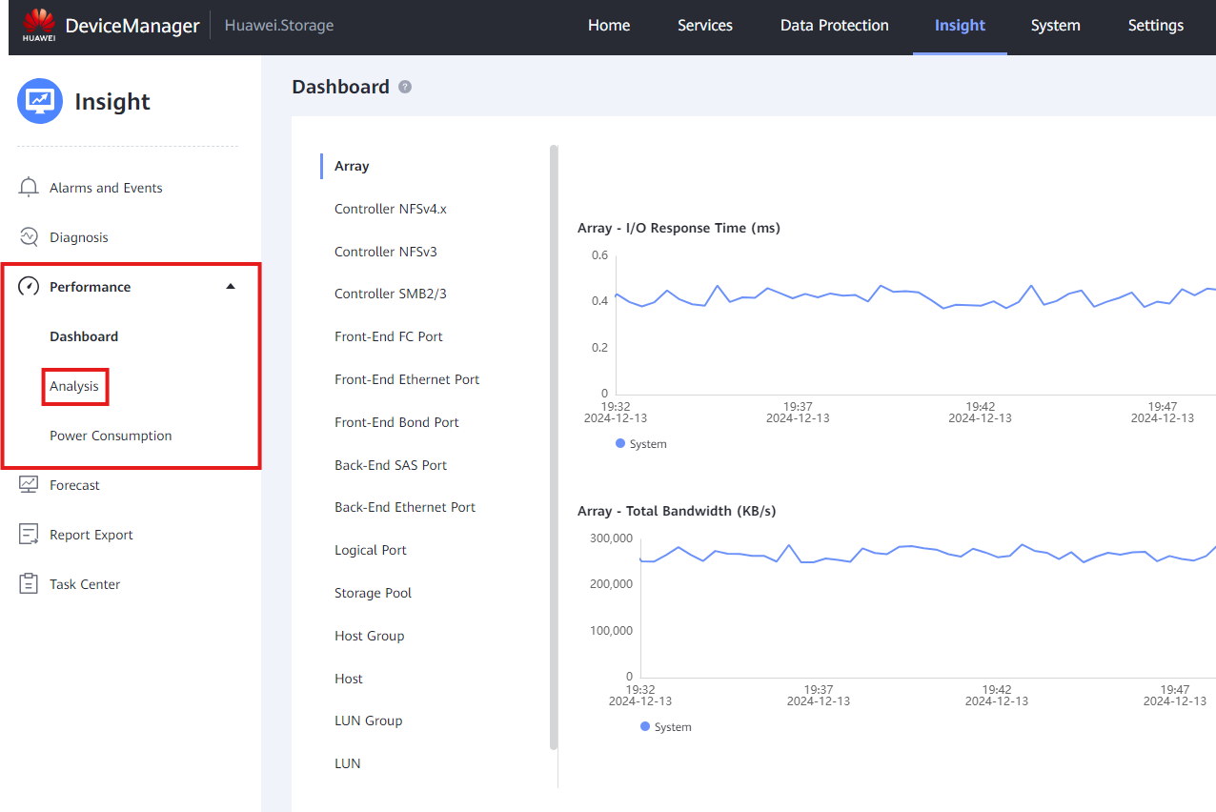Viewport: 1216px width, 812px height.
Task: Toggle System legend in Response Time chart
Action: point(641,444)
